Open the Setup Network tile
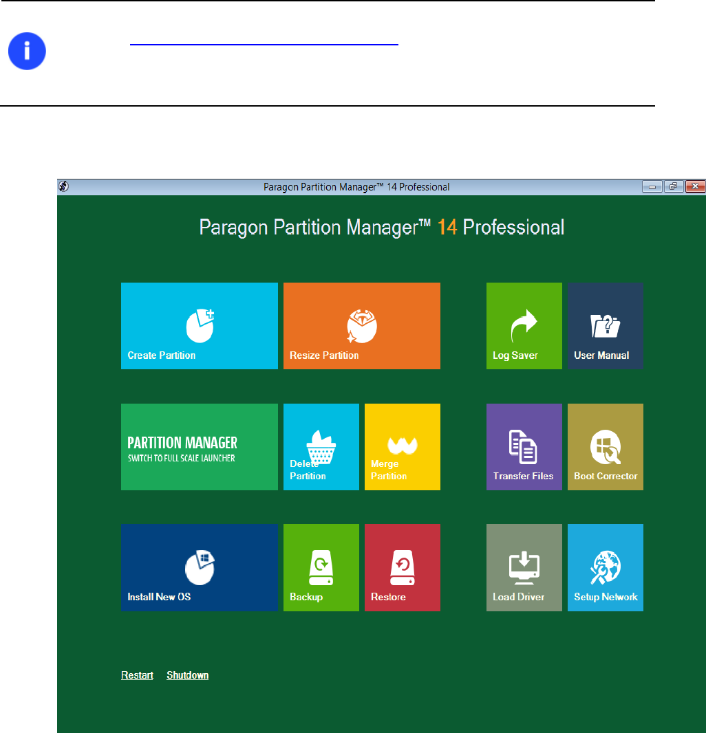This screenshot has height=733, width=706. point(606,567)
